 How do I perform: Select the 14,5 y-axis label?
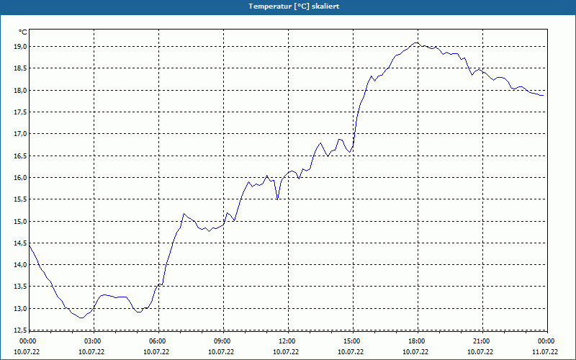click(21, 243)
